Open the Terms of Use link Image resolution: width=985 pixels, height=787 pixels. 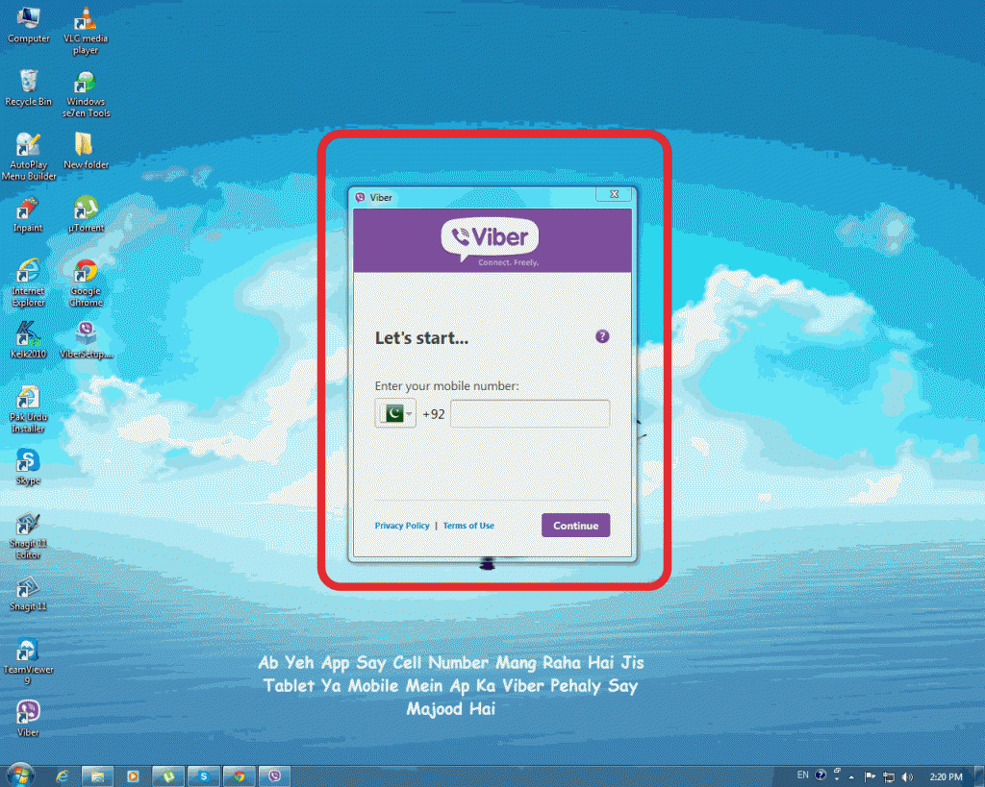(x=468, y=526)
